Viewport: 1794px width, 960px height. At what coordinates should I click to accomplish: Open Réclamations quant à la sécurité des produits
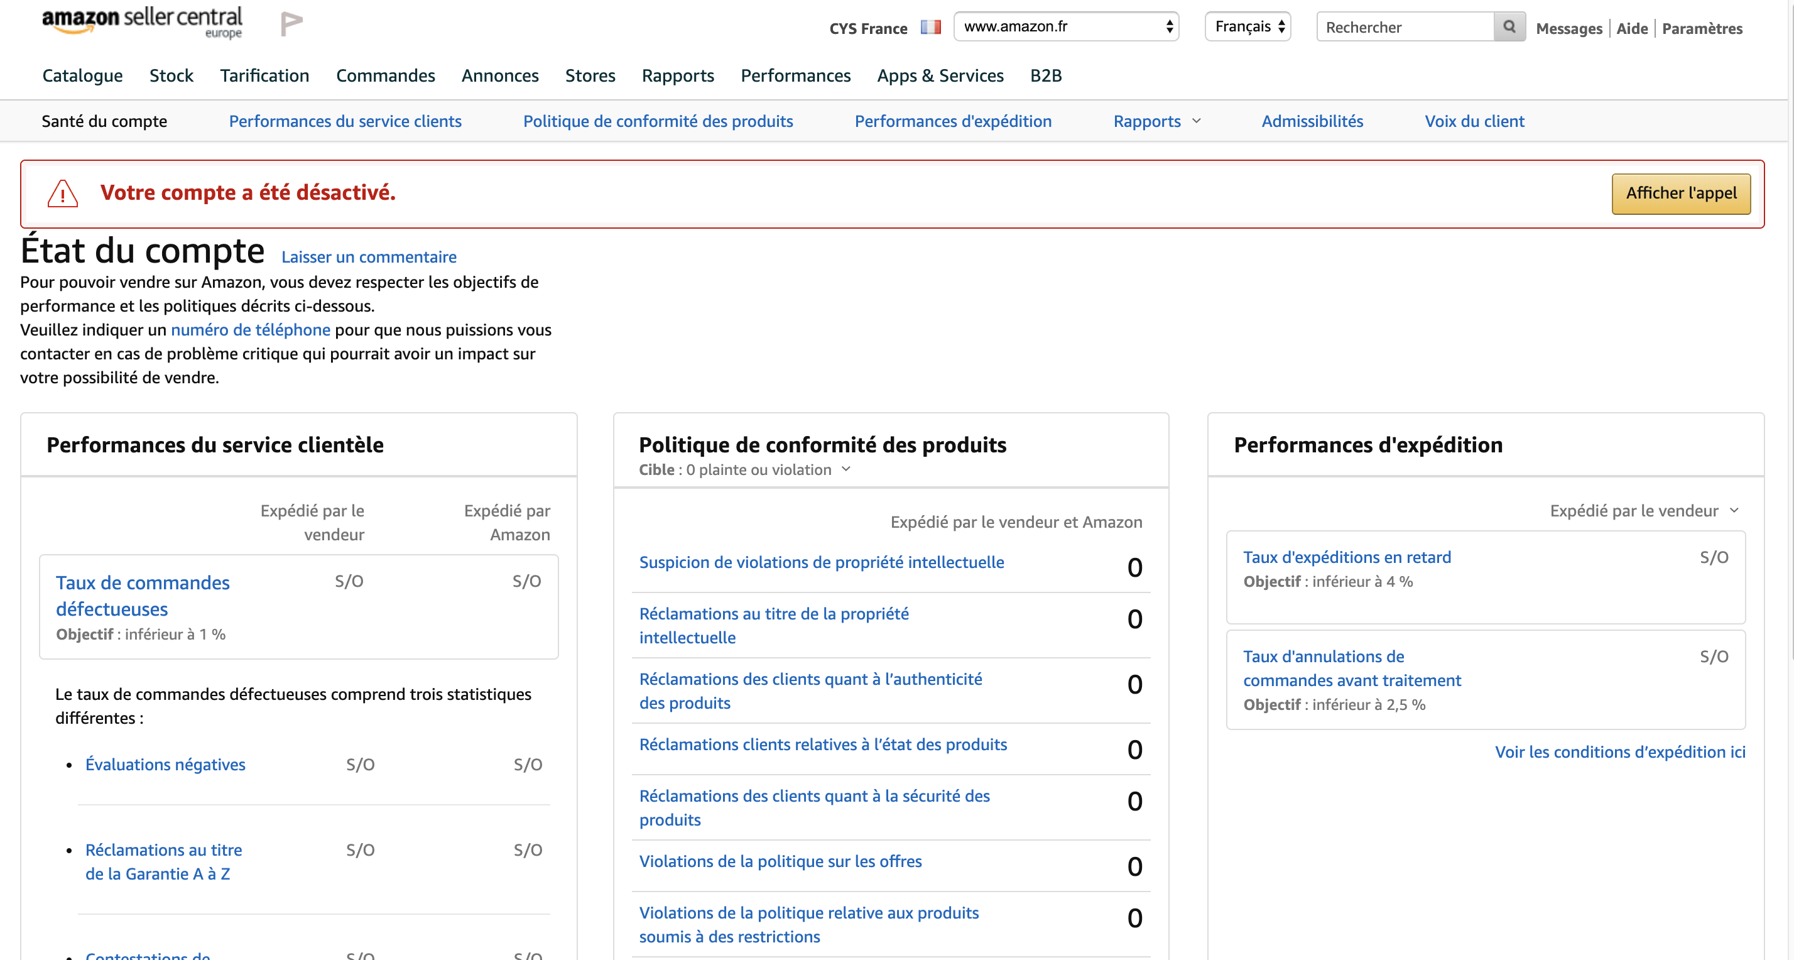tap(814, 808)
